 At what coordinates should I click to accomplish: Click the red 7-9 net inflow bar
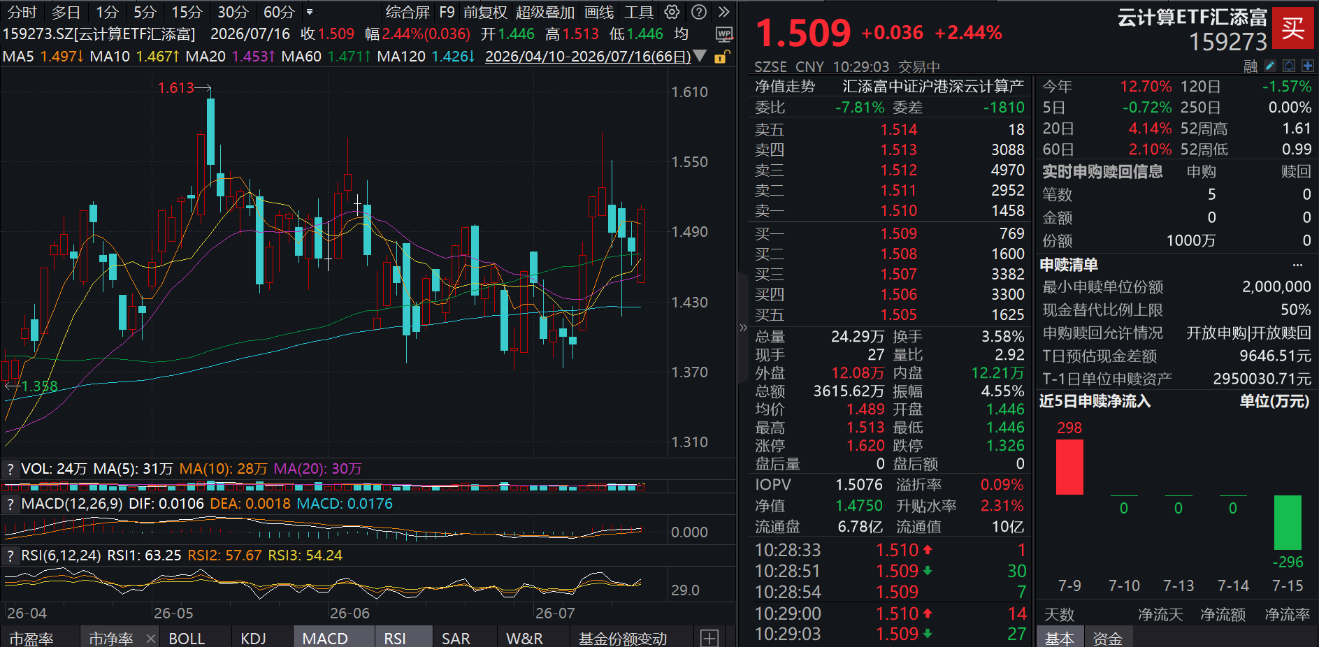click(1069, 467)
